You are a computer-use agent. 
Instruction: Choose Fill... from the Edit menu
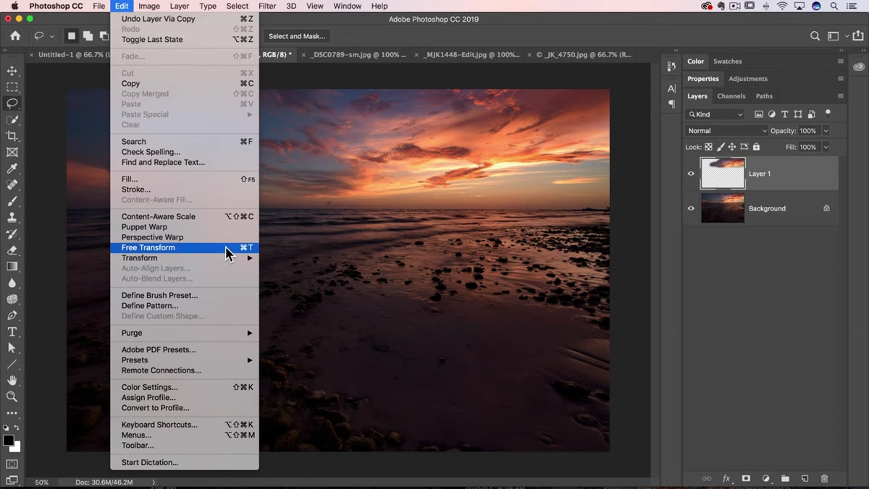[x=185, y=179]
